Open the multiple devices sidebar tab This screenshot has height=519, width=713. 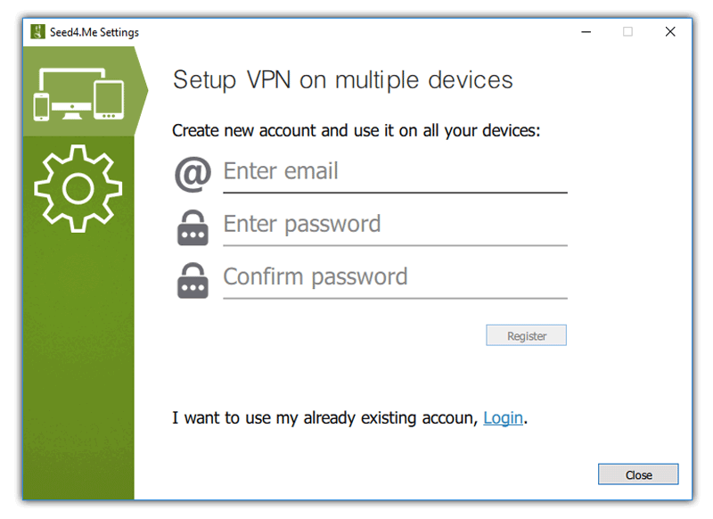click(x=78, y=91)
